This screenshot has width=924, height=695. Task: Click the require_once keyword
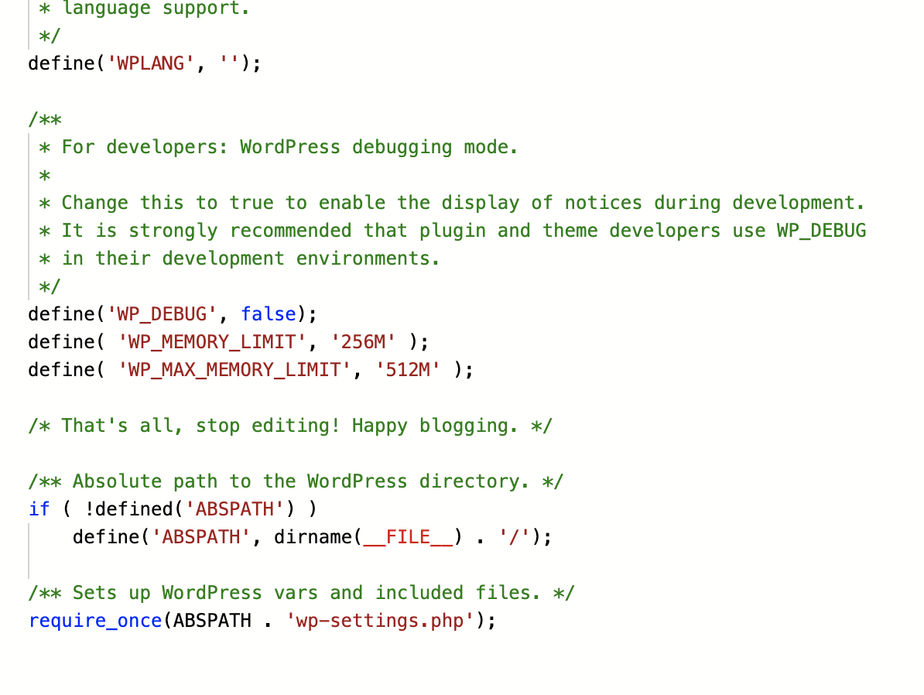point(95,621)
